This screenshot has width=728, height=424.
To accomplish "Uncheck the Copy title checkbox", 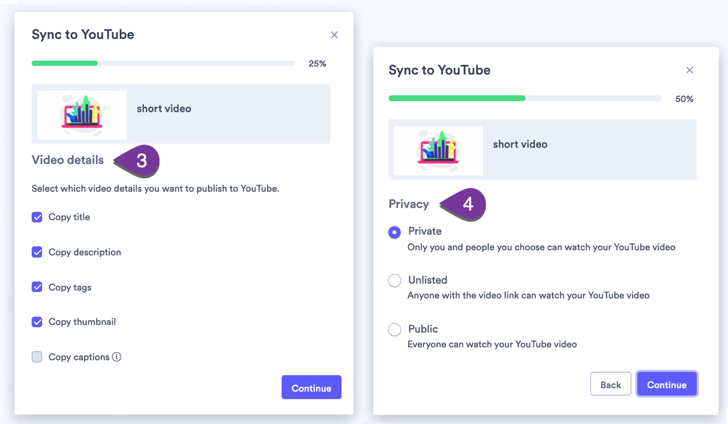I will coord(37,217).
